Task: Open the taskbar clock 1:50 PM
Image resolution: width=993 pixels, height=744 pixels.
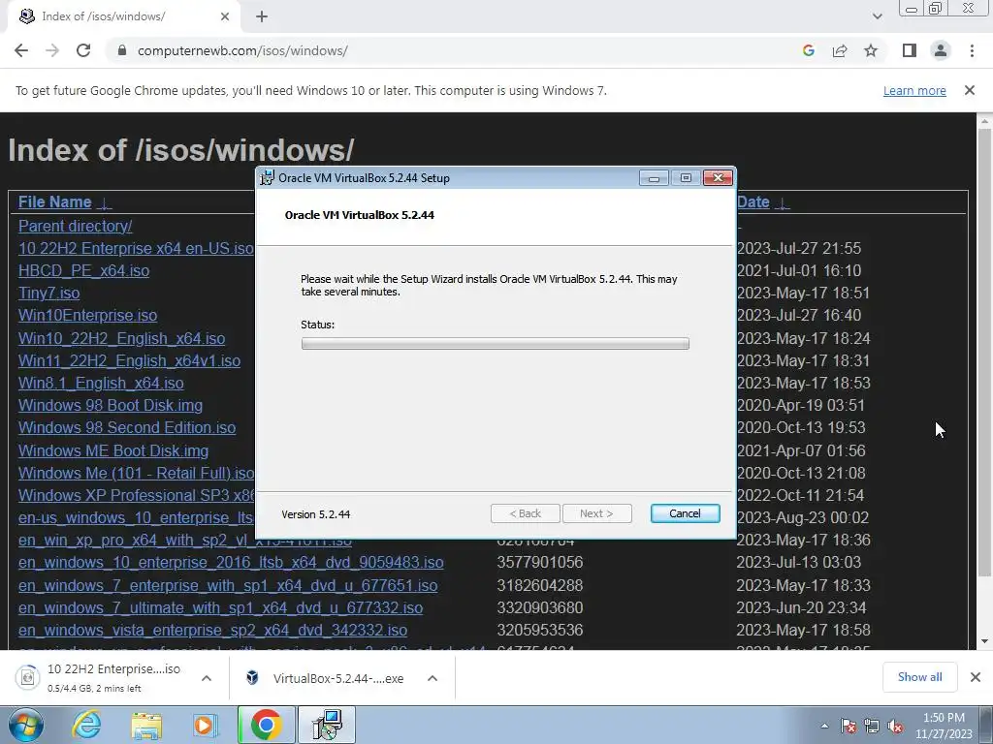Action: click(x=944, y=726)
